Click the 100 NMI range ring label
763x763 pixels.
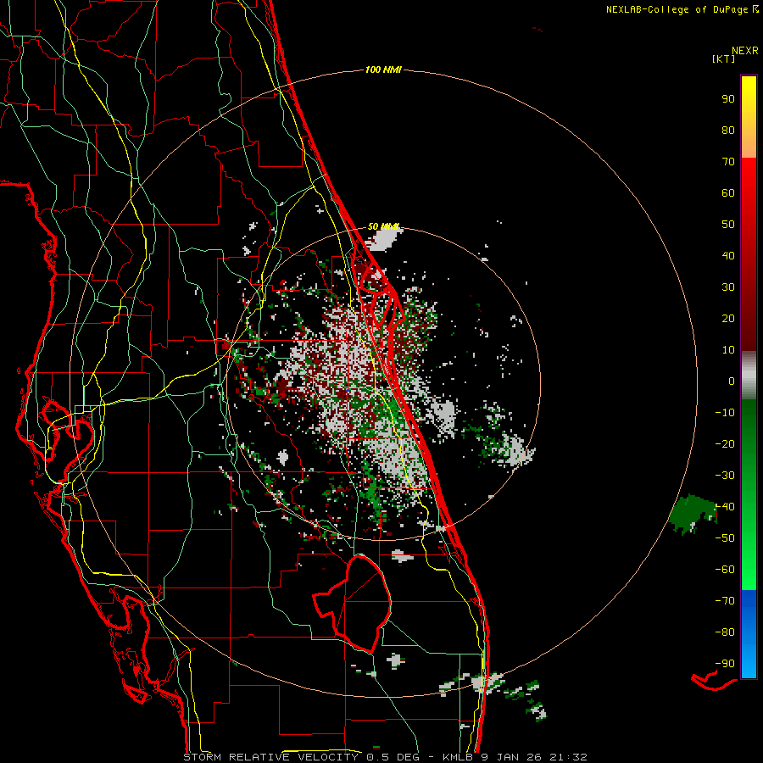(383, 70)
